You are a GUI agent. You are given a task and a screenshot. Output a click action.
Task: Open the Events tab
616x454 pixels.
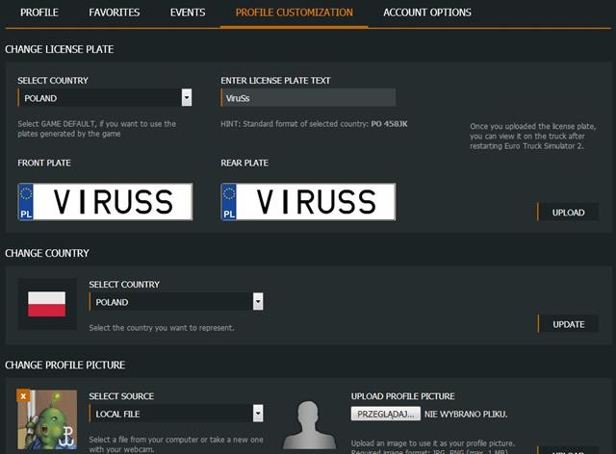(187, 13)
